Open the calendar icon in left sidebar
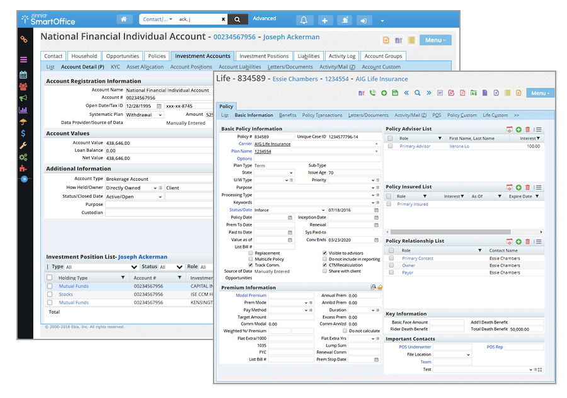The width and height of the screenshot is (567, 398). click(23, 75)
